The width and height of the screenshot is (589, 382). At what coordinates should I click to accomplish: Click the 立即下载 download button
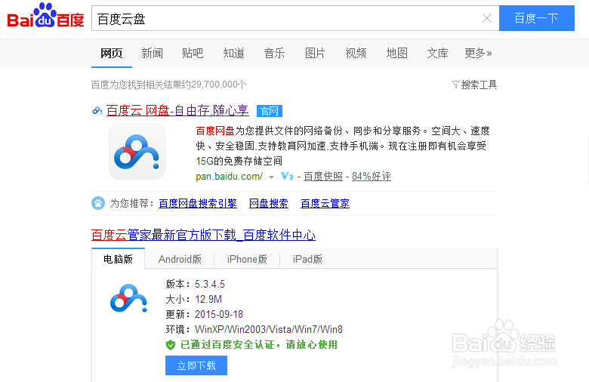[196, 365]
